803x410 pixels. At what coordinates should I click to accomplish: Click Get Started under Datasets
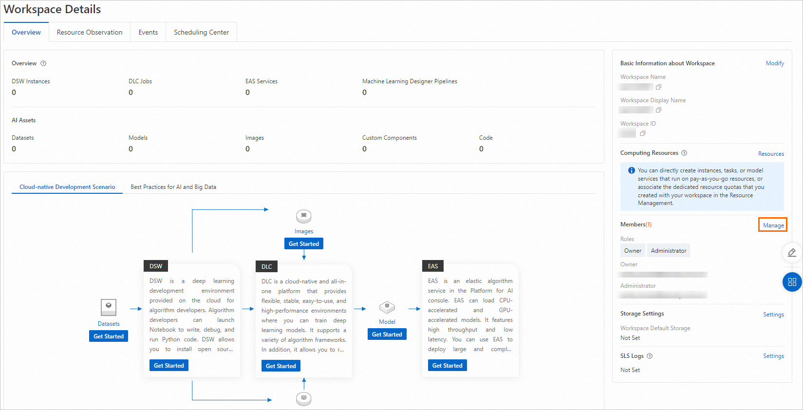click(x=109, y=336)
